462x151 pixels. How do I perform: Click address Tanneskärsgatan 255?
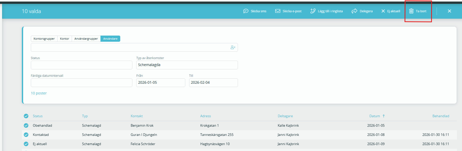[217, 135]
